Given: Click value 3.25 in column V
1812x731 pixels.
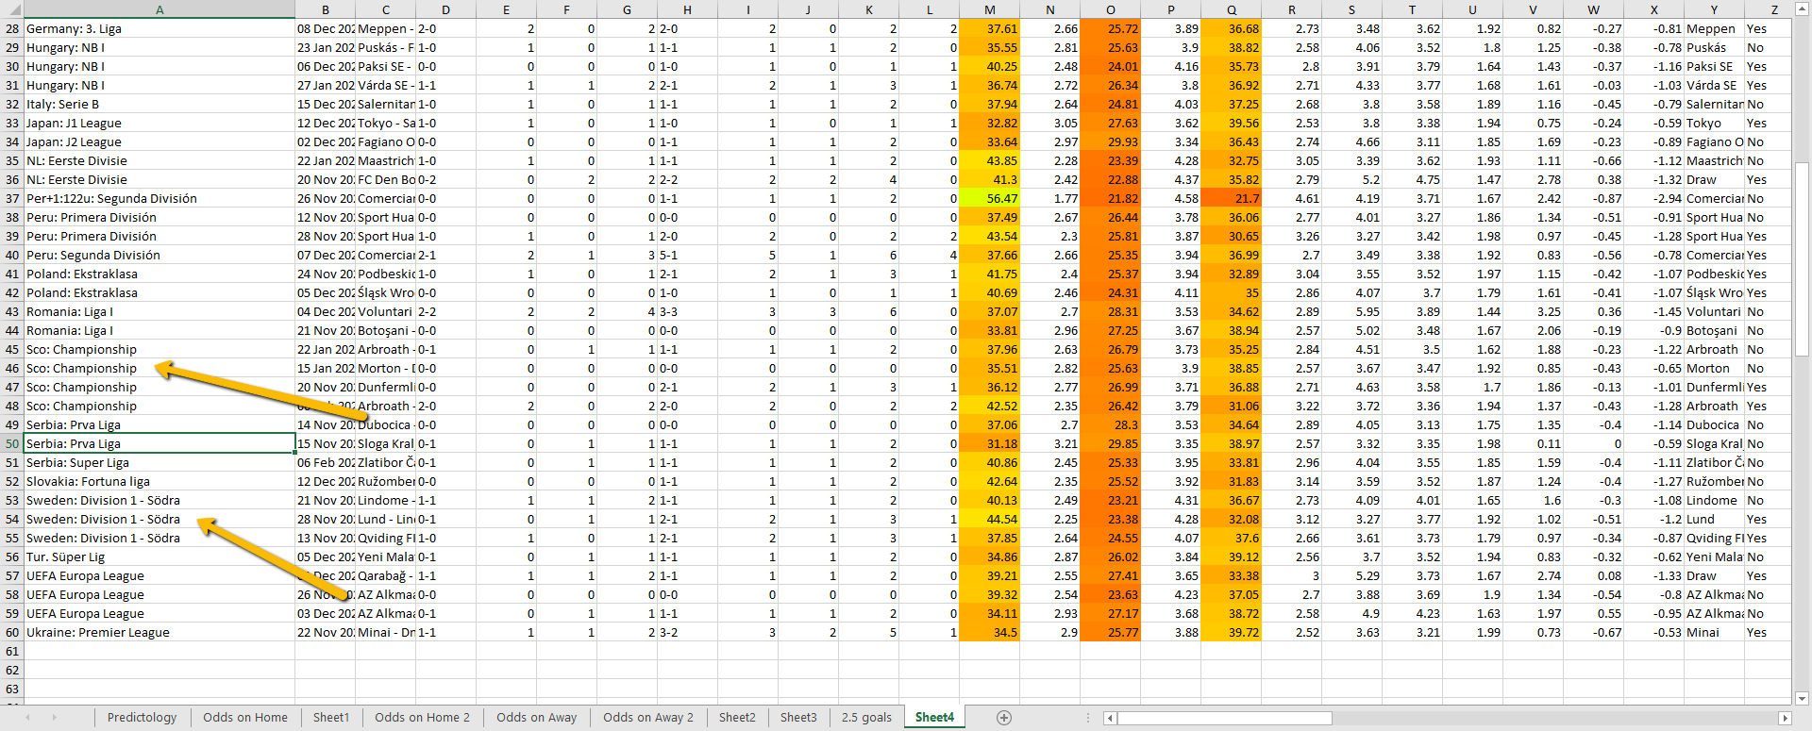Looking at the screenshot, I should point(1533,311).
